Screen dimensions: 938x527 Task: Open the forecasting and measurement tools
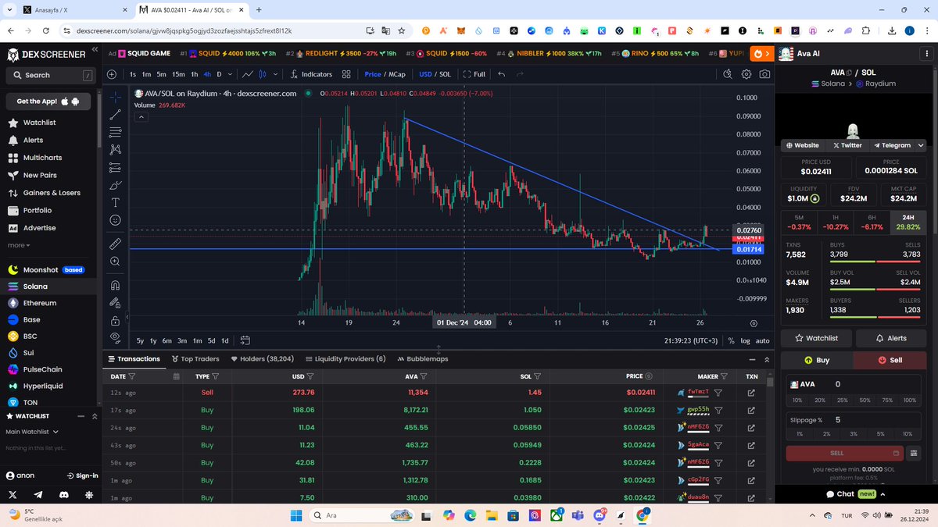tap(115, 166)
